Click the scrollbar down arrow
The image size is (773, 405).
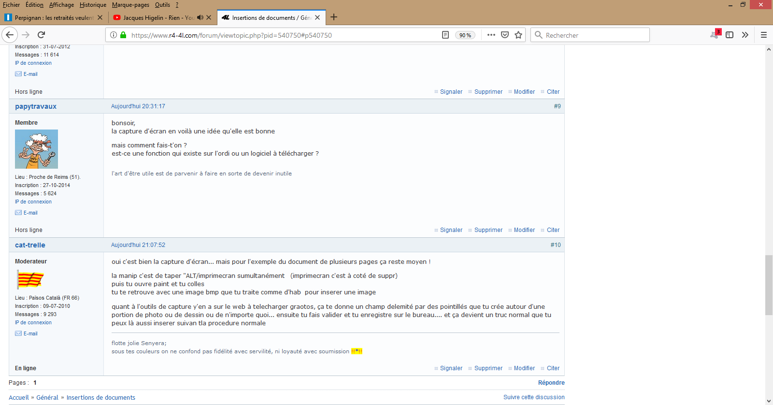coord(769,401)
